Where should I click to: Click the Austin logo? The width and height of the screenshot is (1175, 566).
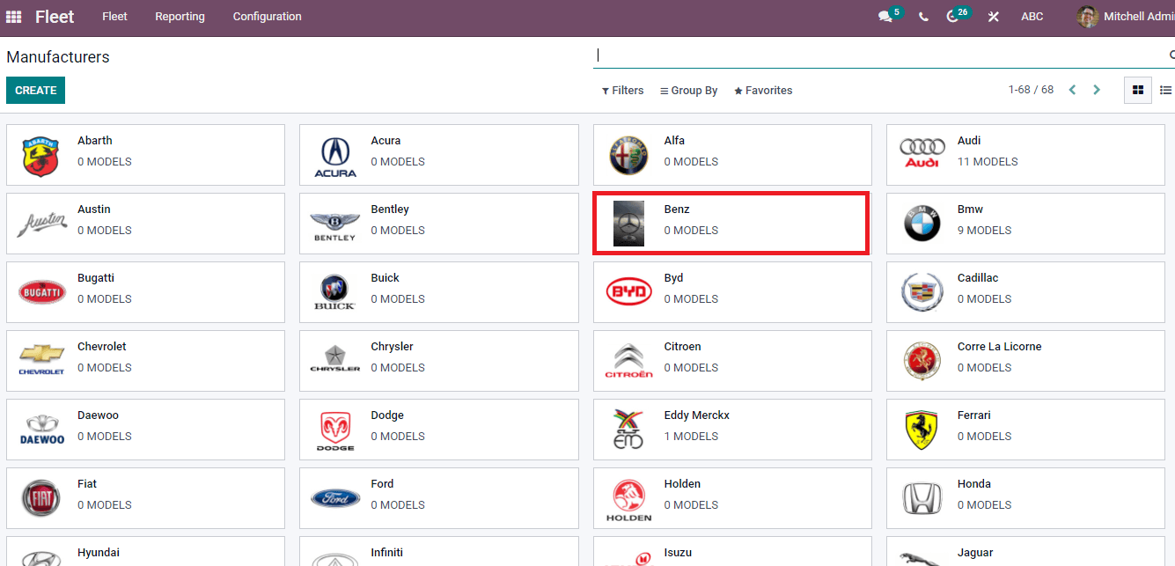tap(41, 224)
